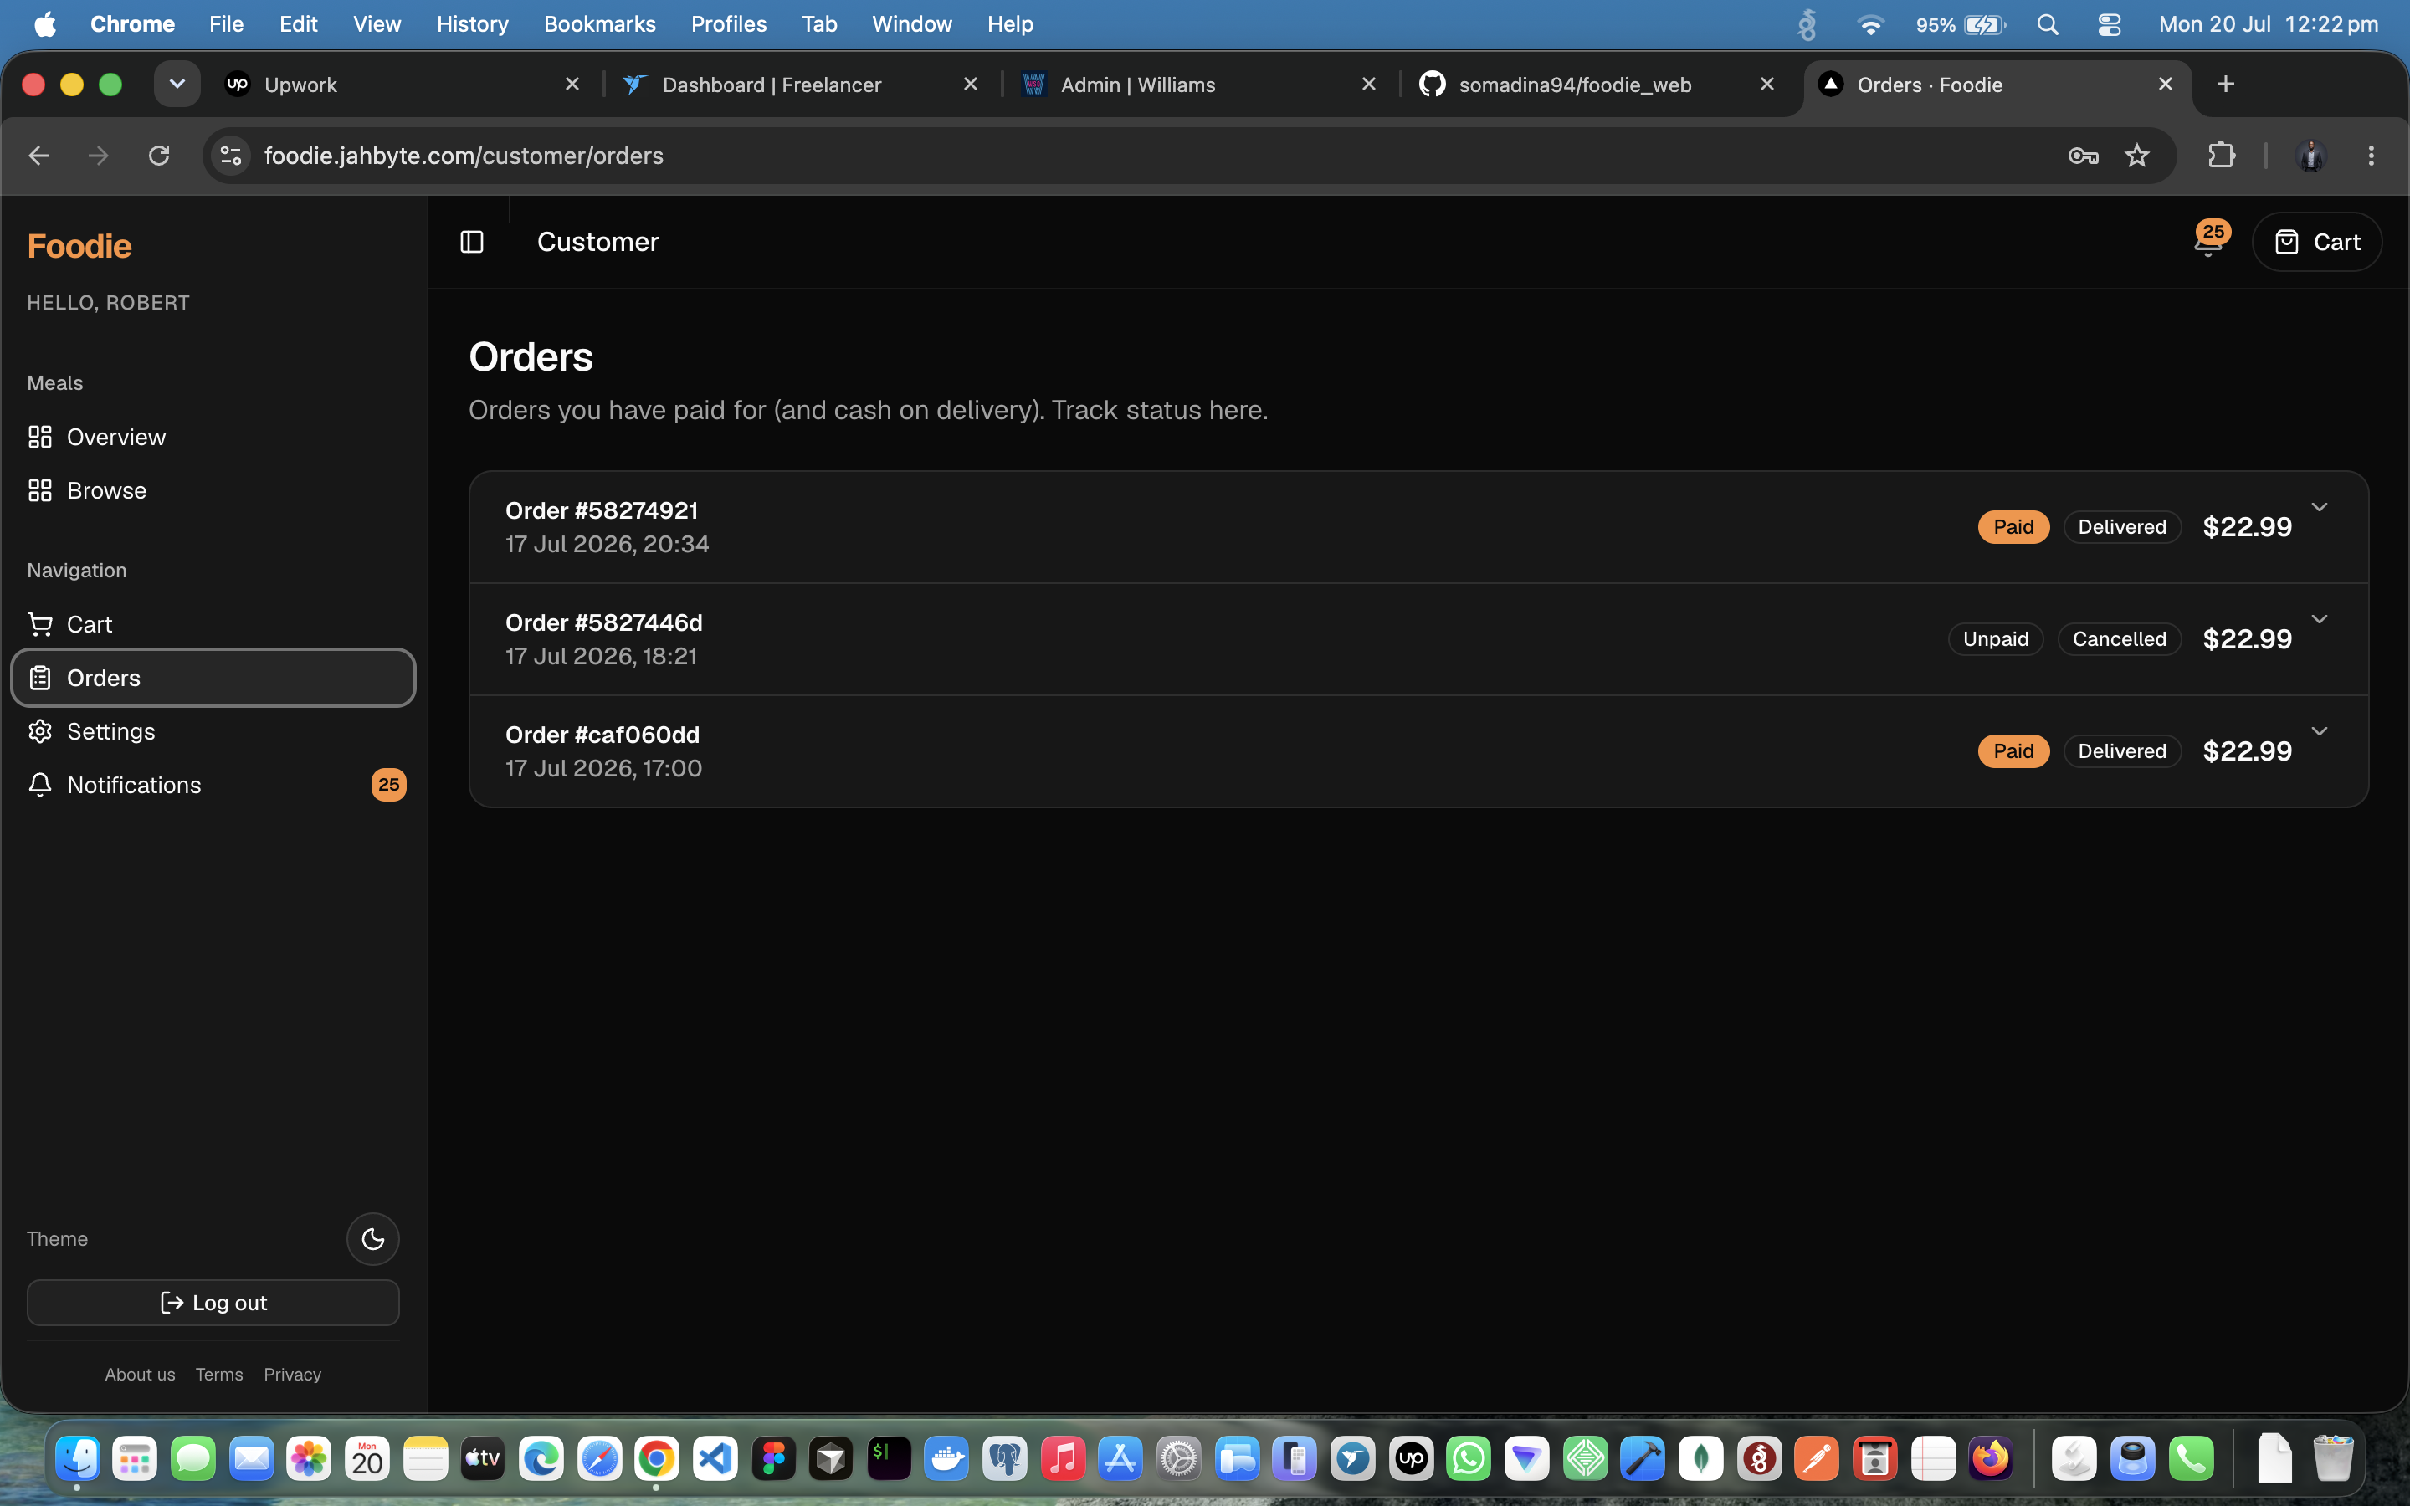Open the History menu in menu bar

click(x=472, y=24)
